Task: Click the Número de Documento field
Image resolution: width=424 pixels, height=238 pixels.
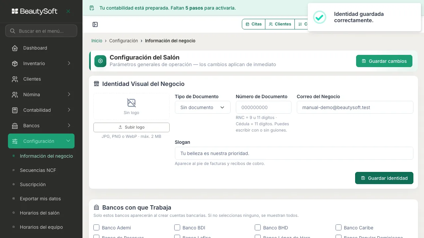Action: pyautogui.click(x=264, y=107)
